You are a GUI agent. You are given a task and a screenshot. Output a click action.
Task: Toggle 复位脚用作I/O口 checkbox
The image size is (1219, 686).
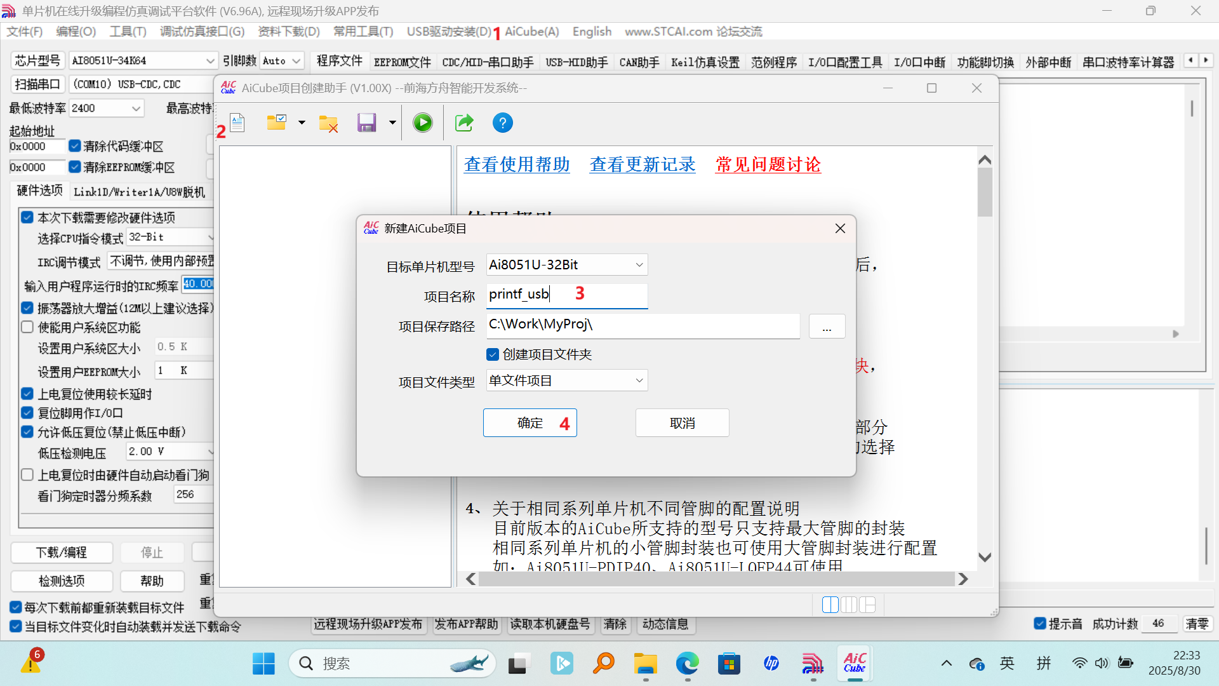27,413
